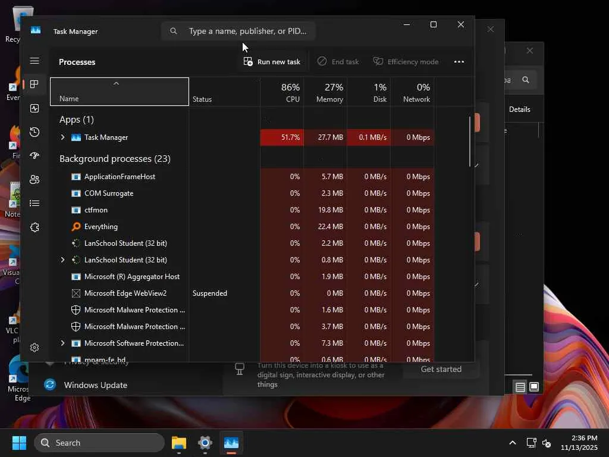The width and height of the screenshot is (609, 457).
Task: Click Get started button in Settings window
Action: tap(441, 369)
